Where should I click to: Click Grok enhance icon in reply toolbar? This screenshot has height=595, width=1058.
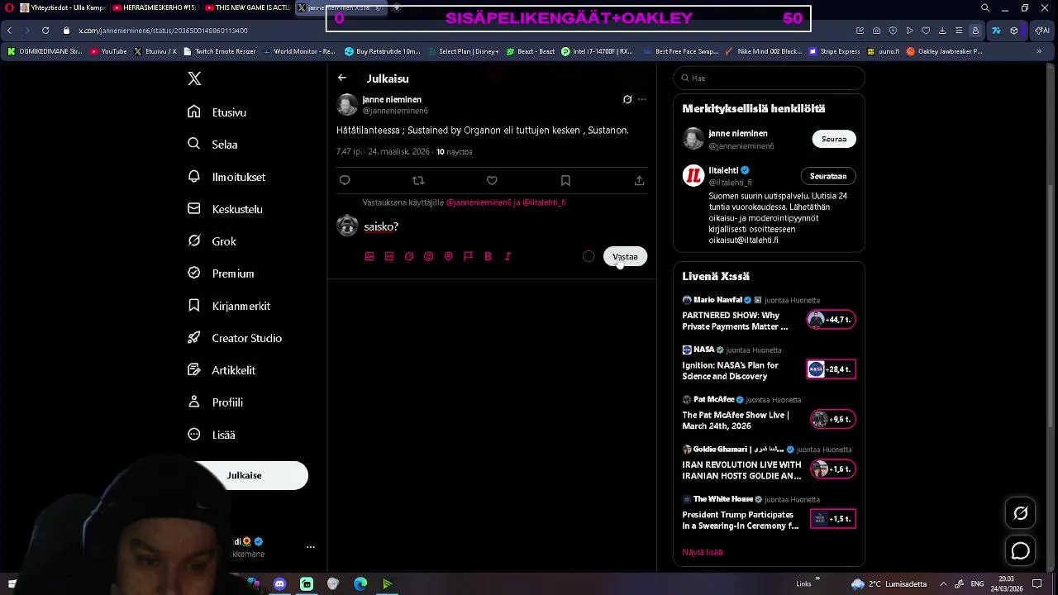[409, 256]
